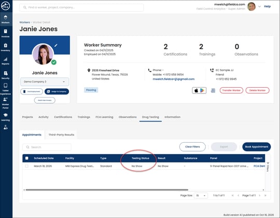Sort by the Scheduled Date column header

(44, 158)
